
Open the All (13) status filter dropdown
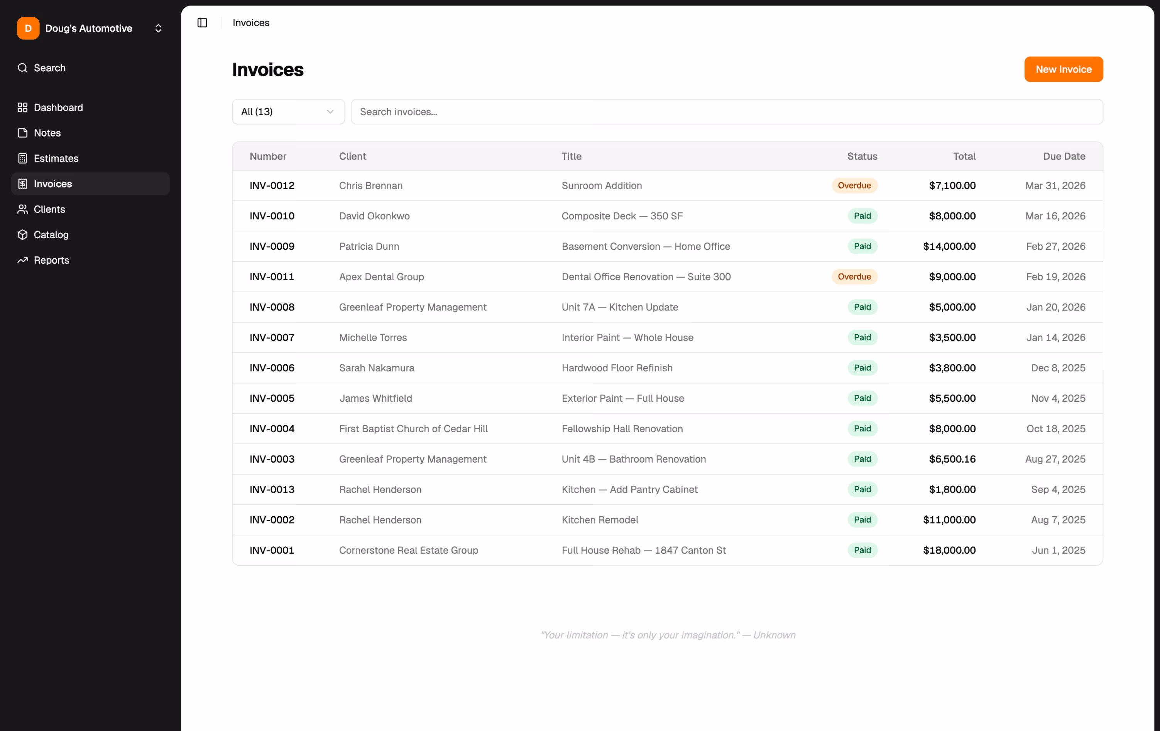click(x=289, y=112)
